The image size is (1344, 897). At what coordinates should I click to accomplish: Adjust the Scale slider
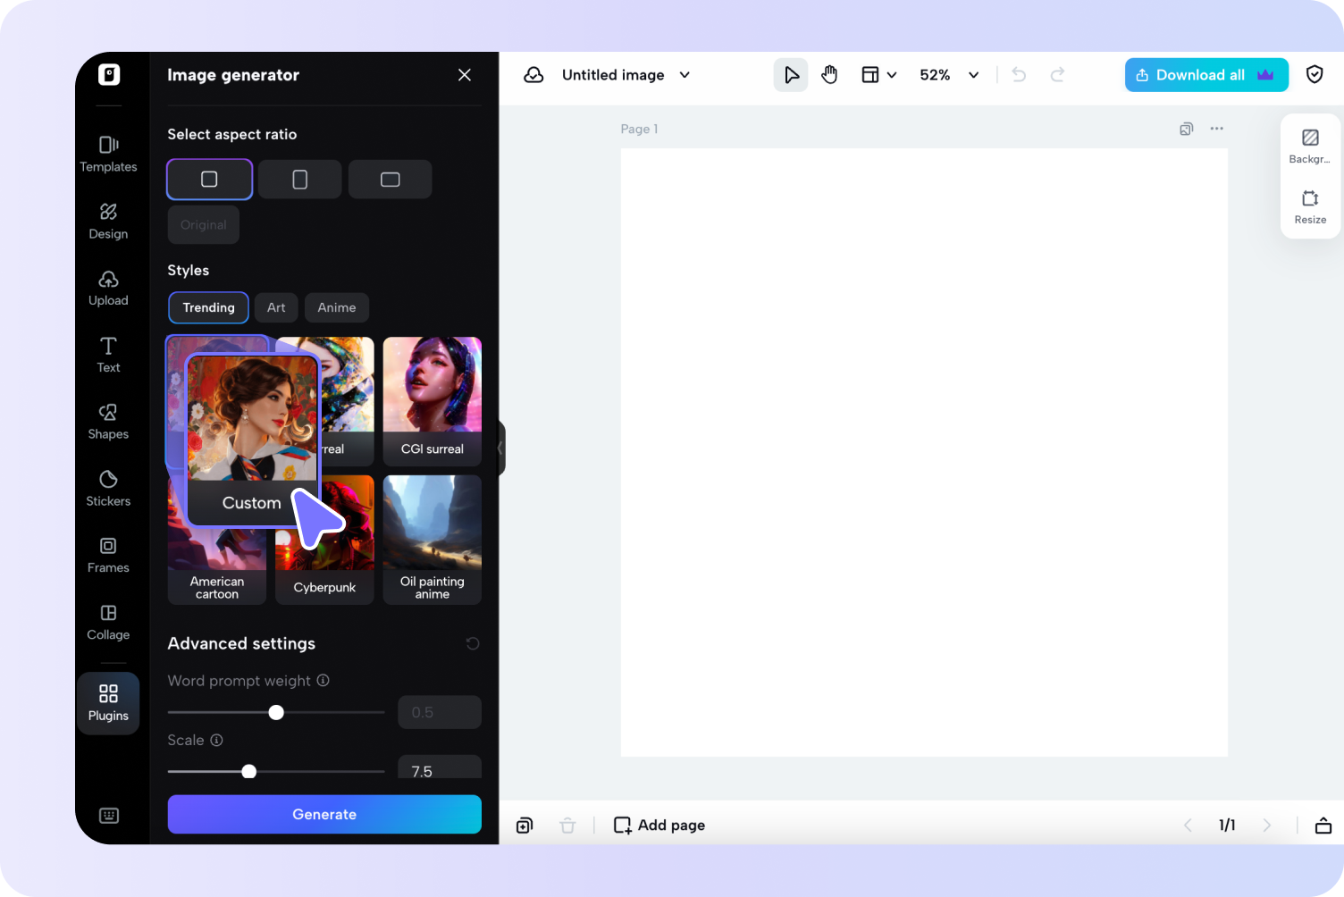pos(249,771)
